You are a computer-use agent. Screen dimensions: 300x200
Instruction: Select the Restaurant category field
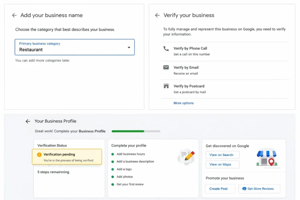75,47
